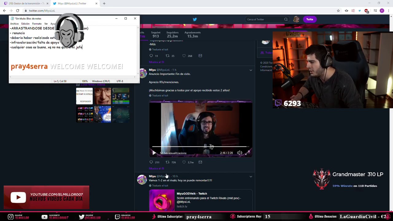Click the Tuita button
393x221 pixels.
click(x=309, y=19)
